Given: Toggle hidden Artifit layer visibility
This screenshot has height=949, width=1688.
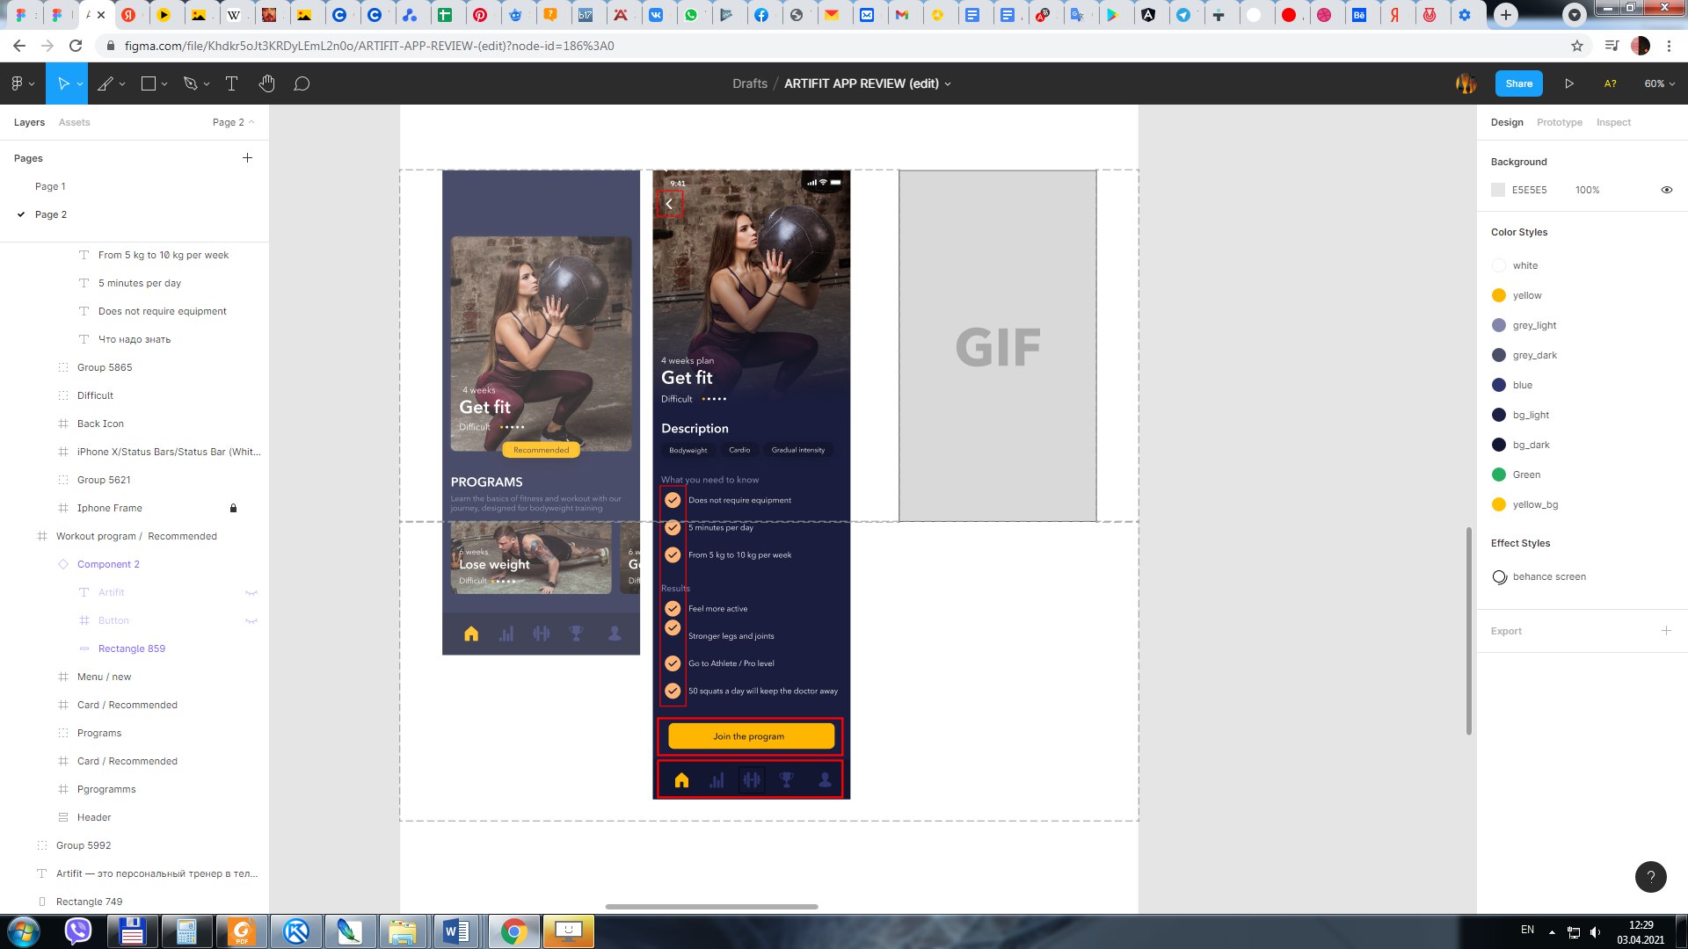Looking at the screenshot, I should (251, 592).
